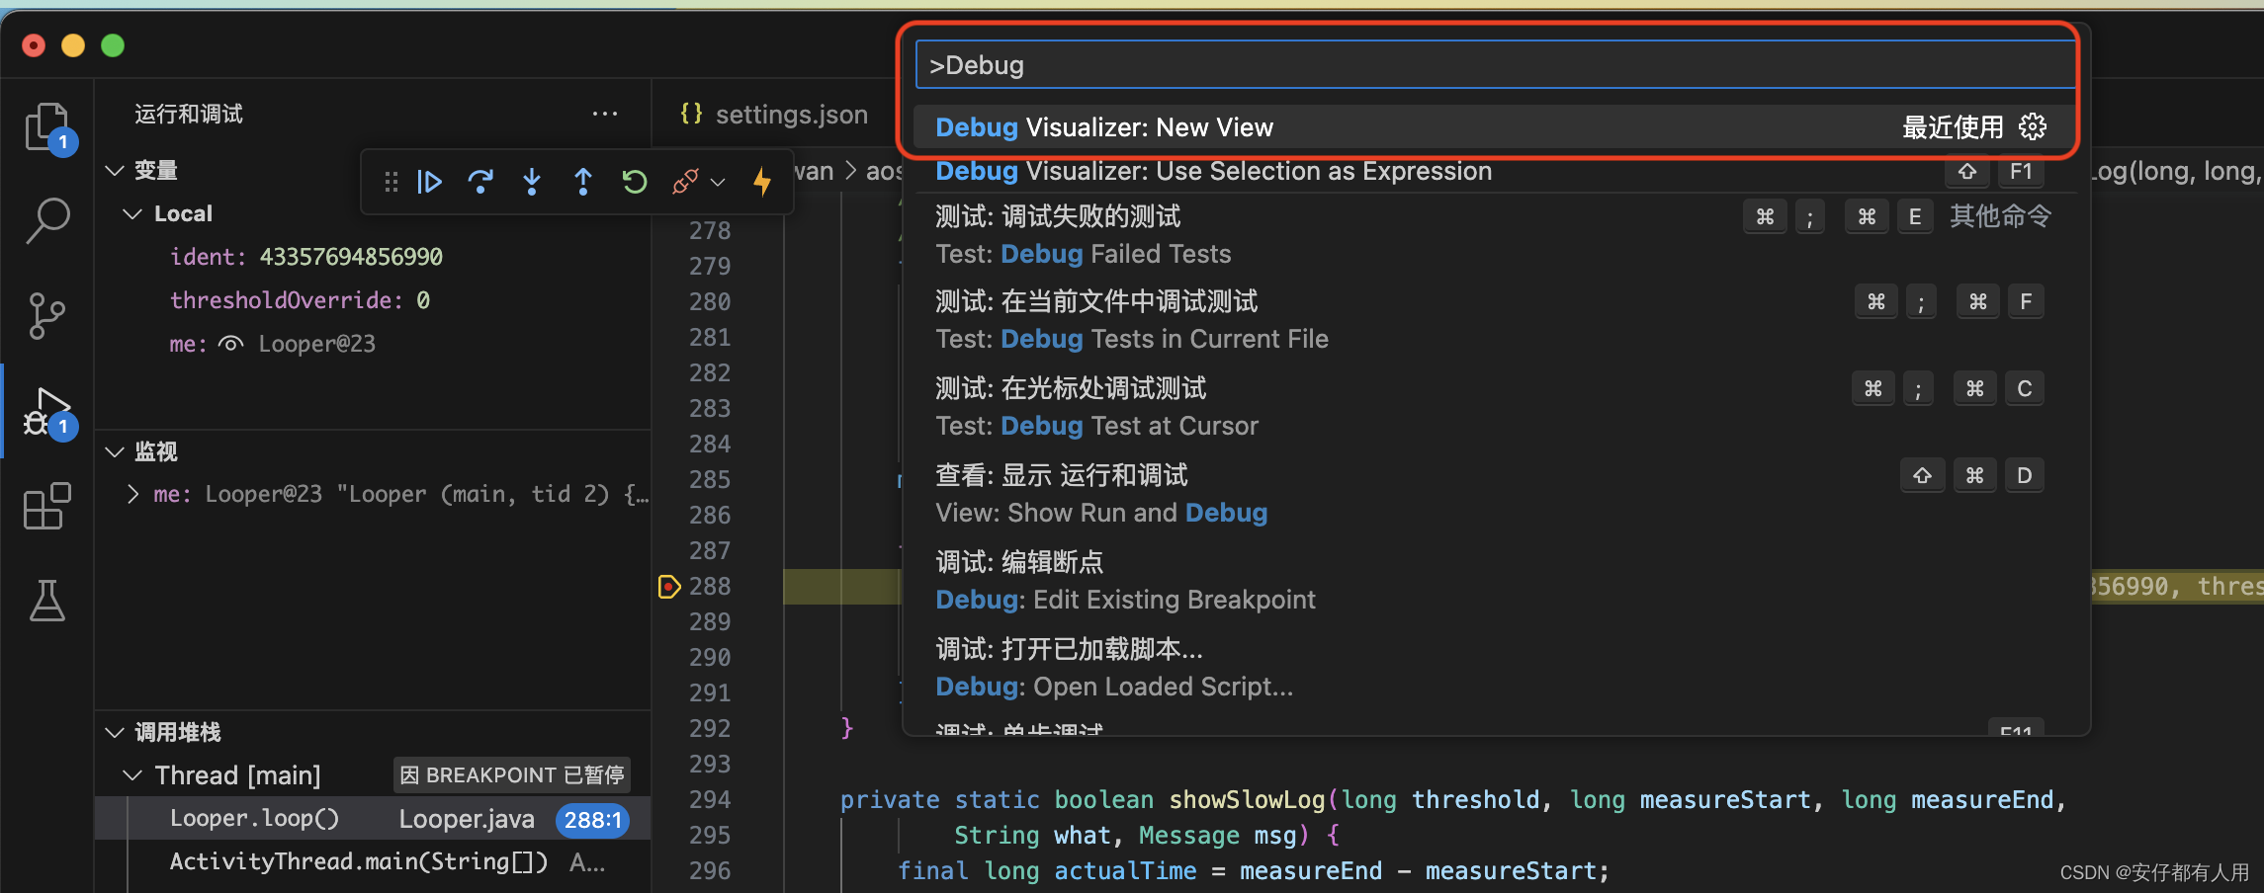Click the 288:1 line badge

(592, 820)
